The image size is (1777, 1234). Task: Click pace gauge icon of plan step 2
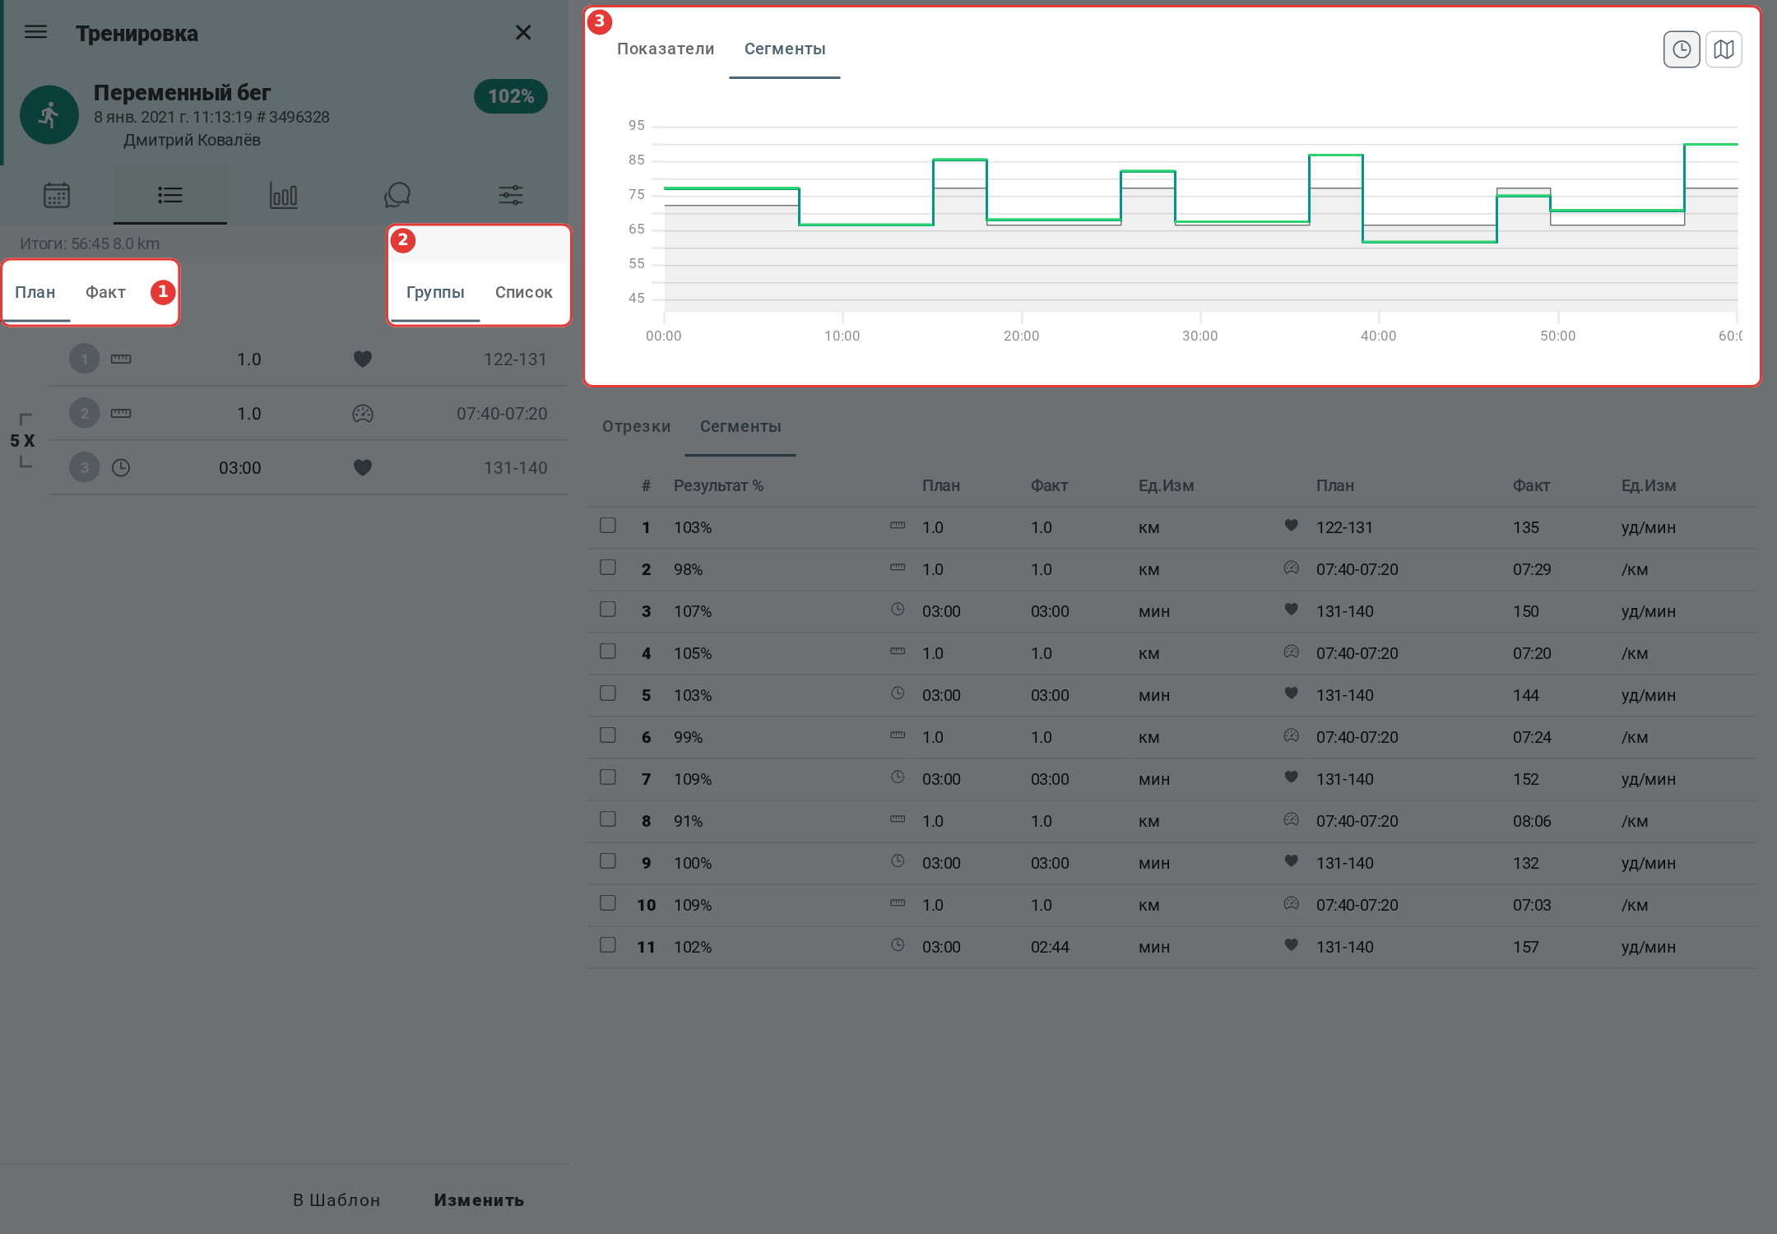pos(363,414)
